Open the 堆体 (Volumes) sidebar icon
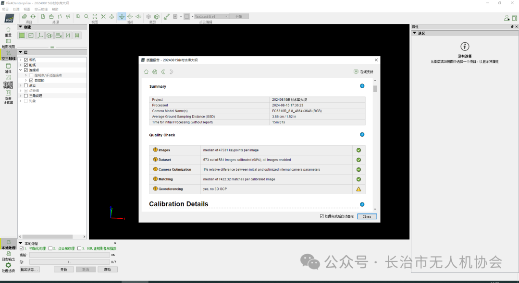This screenshot has height=283, width=519. pos(8,68)
